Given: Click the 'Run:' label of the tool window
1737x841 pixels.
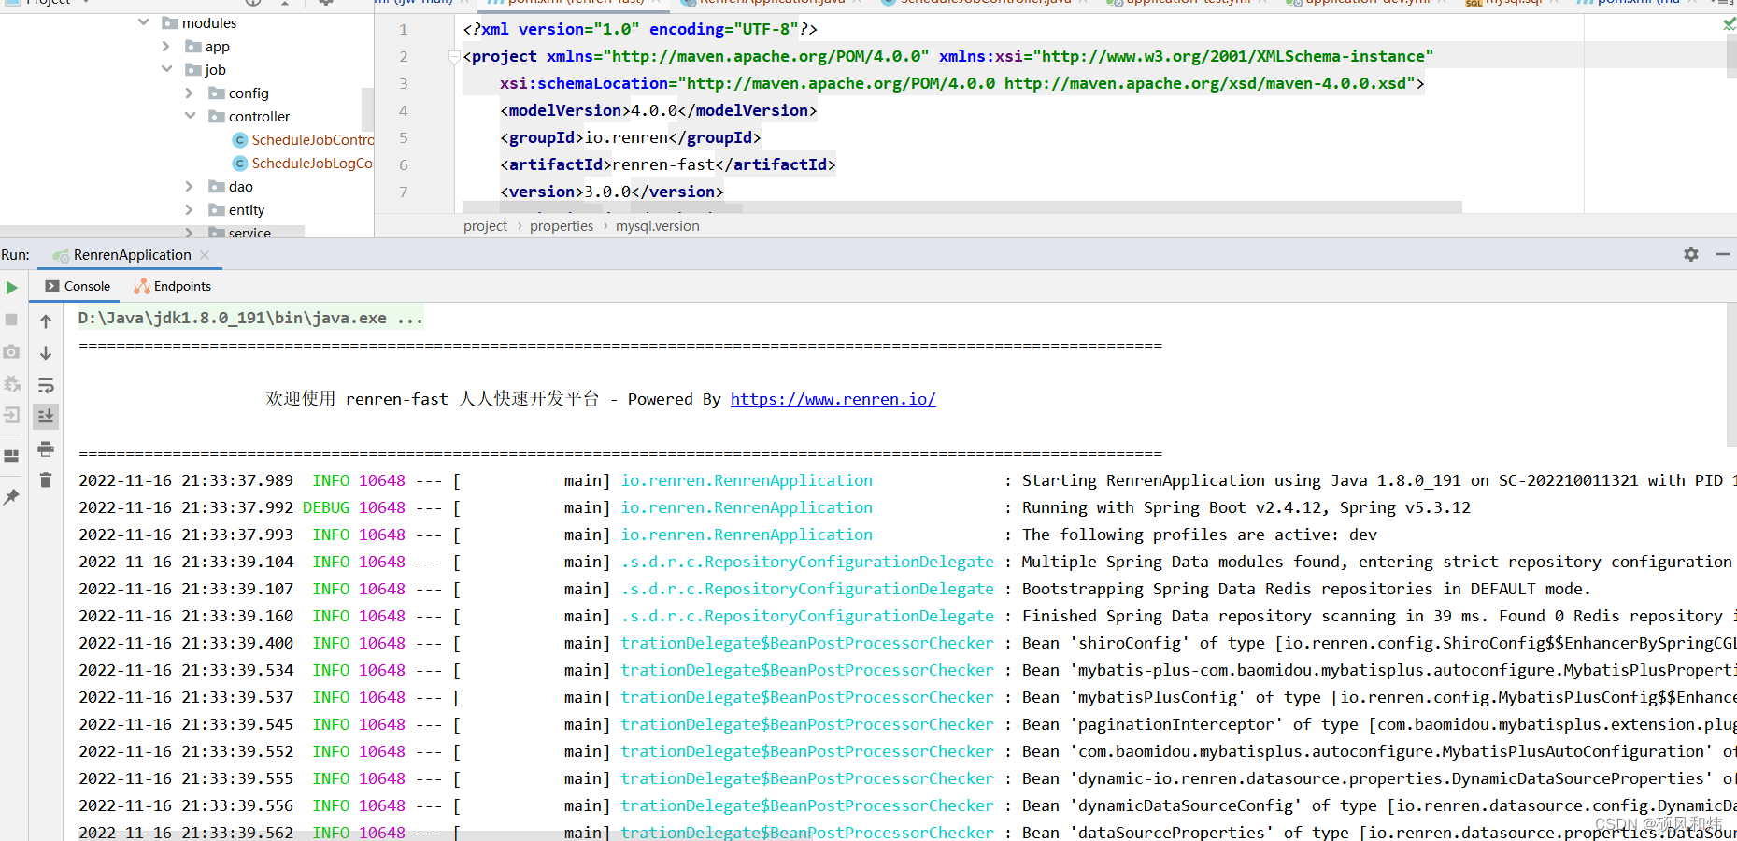Looking at the screenshot, I should [15, 255].
